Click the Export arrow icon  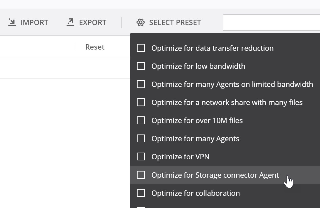coord(70,22)
